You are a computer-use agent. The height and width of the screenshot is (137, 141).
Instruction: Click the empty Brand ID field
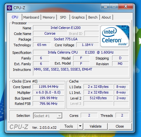(92, 33)
